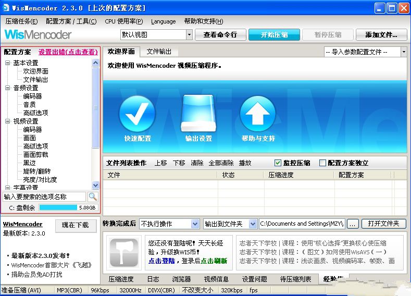Viewport: 411px width, 296px height.
Task: Click the 快速配置 checkmark icon
Action: click(137, 114)
